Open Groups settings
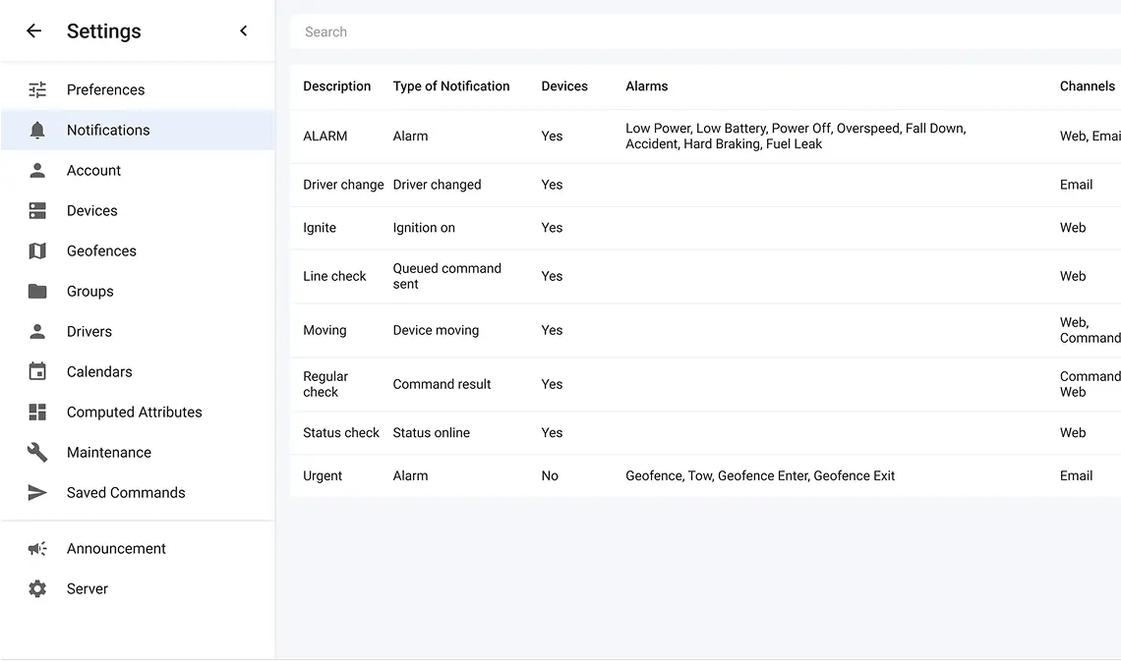Viewport: 1121px width, 662px height. click(138, 291)
